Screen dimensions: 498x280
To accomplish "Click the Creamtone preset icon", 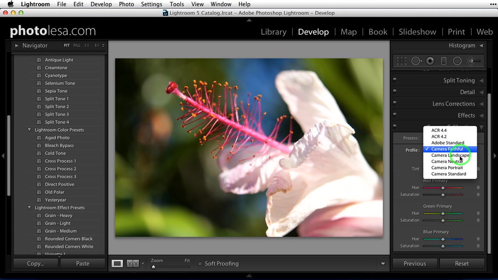I will click(39, 68).
